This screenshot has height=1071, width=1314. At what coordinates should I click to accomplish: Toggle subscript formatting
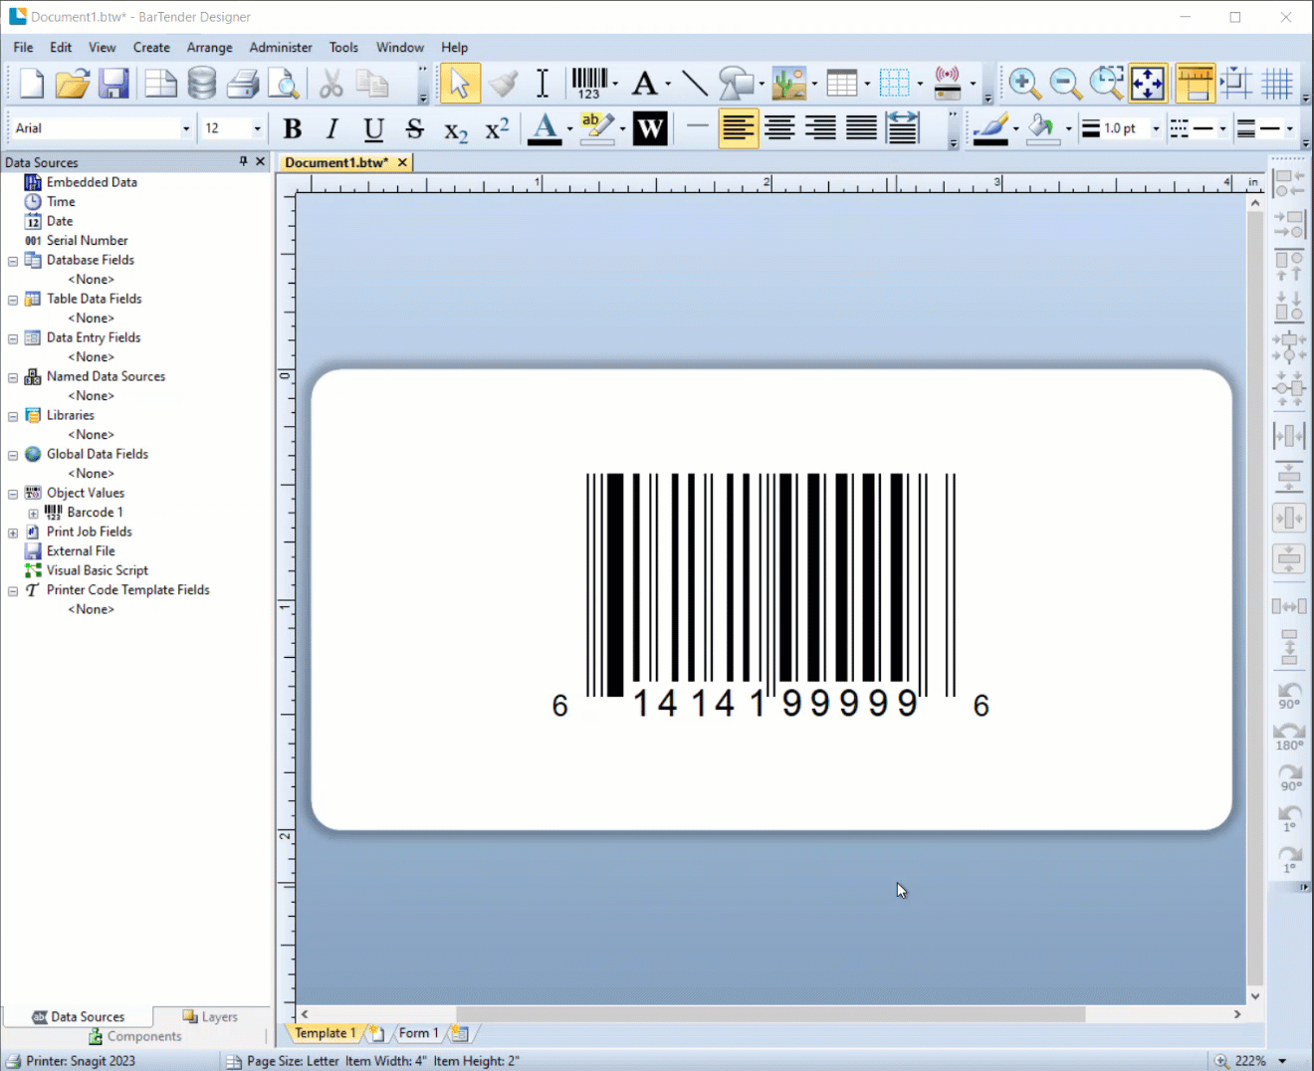[456, 128]
